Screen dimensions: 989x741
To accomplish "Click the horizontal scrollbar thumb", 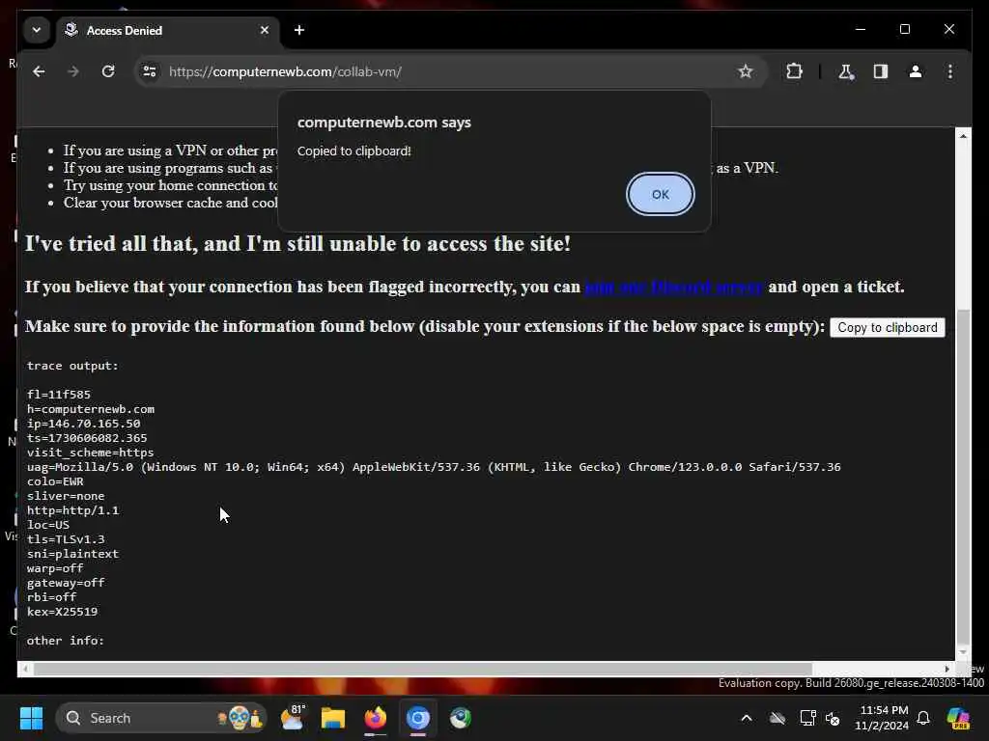I will point(423,670).
